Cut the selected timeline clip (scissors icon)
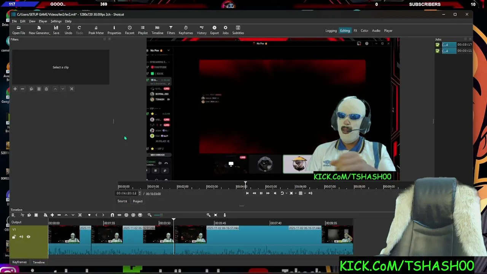The image size is (487, 274). 22,215
